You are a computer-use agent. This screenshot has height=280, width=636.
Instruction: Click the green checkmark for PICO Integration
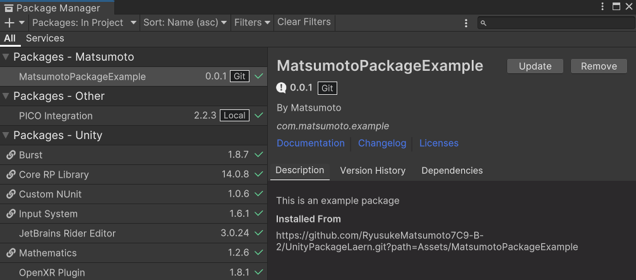[258, 116]
